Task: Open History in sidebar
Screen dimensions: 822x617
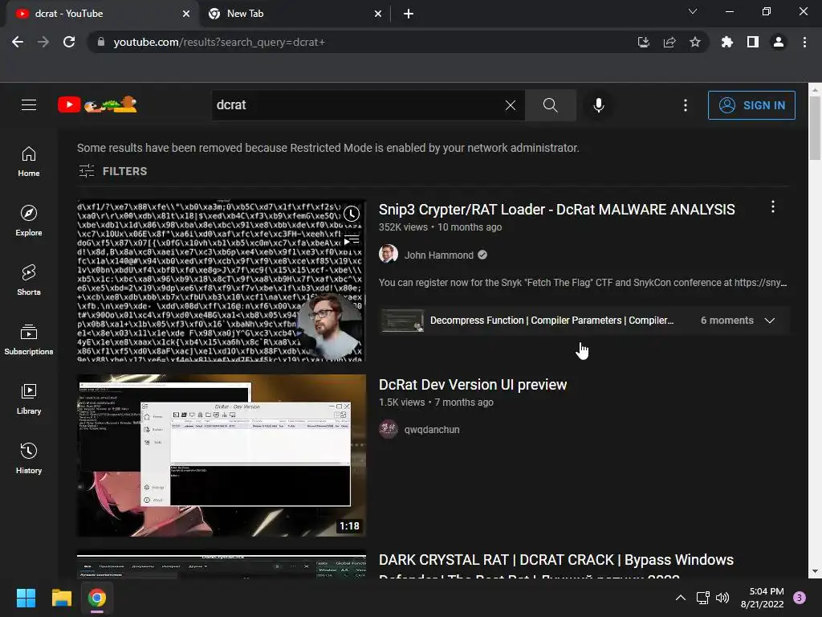Action: (x=29, y=459)
